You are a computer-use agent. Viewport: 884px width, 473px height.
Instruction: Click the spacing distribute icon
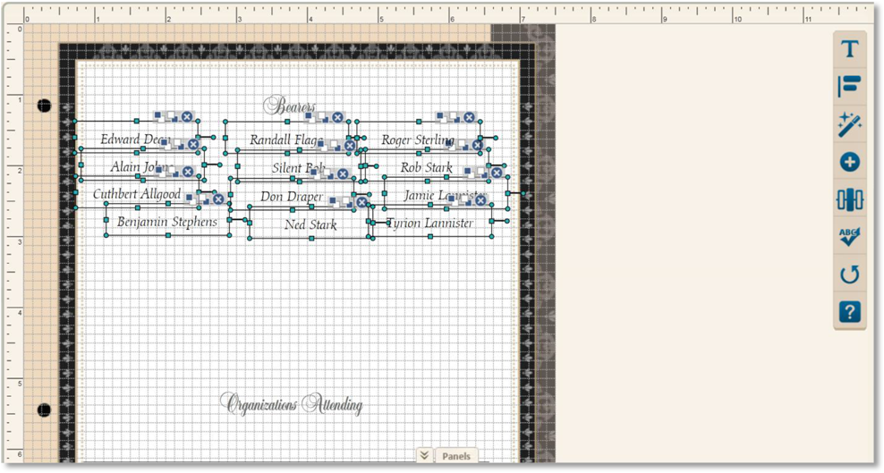pyautogui.click(x=849, y=199)
